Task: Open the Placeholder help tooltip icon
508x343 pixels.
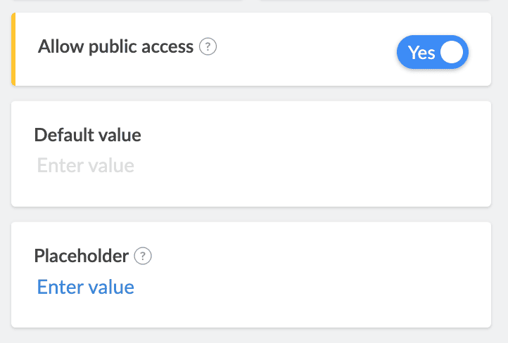Action: tap(144, 256)
